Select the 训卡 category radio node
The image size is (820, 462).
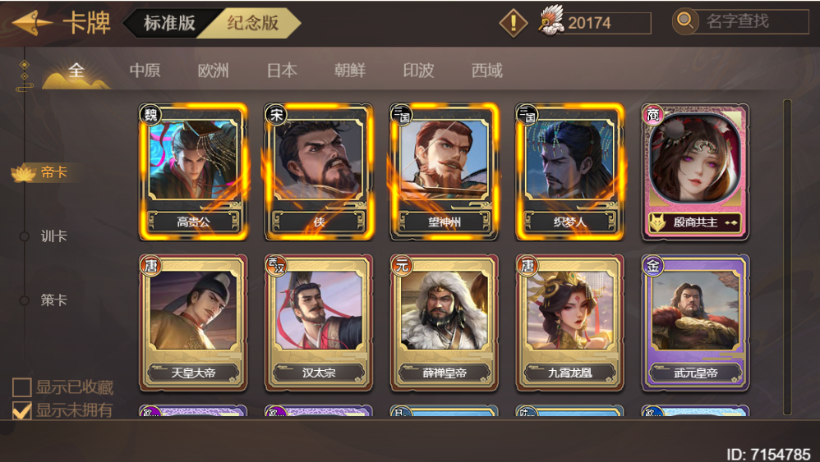(24, 236)
